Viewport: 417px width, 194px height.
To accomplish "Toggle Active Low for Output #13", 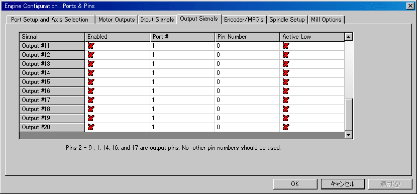I will tap(286, 64).
